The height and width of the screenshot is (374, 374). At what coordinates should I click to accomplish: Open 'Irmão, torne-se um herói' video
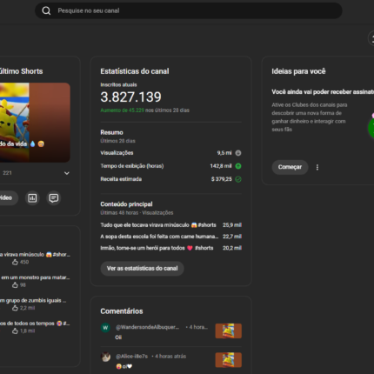tap(157, 248)
